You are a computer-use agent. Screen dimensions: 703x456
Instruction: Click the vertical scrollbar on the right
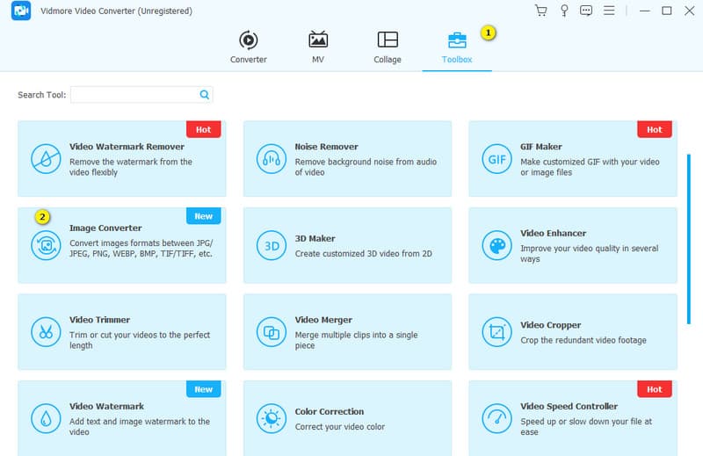click(688, 237)
